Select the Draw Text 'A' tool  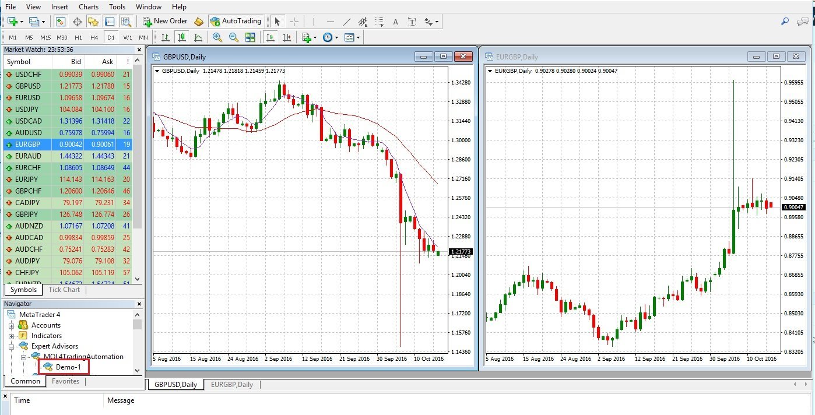(395, 22)
